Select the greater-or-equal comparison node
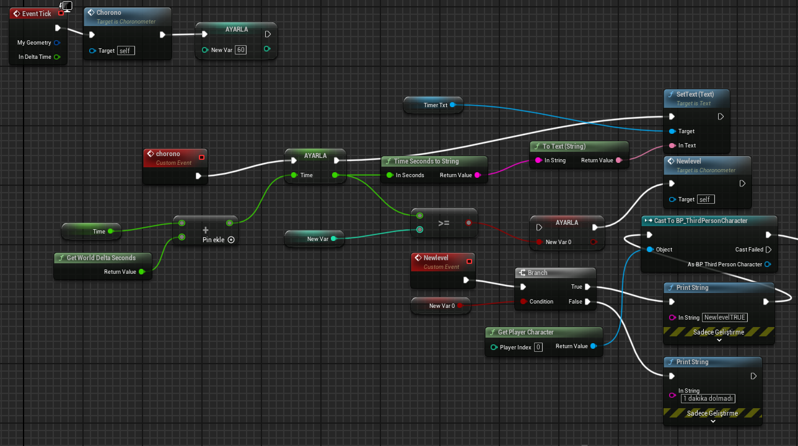 coord(444,224)
